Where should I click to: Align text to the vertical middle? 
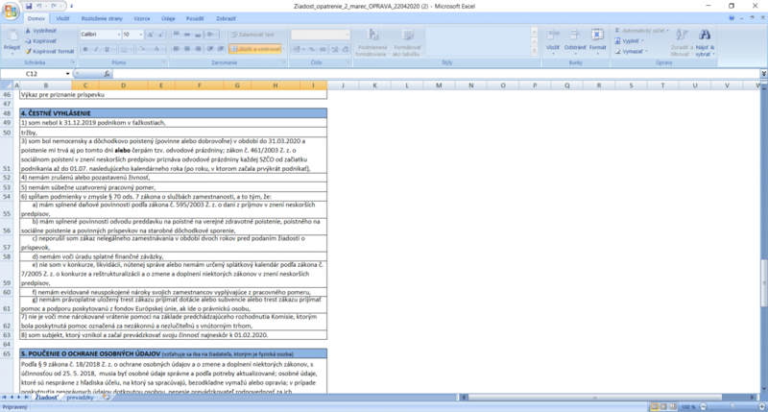point(187,35)
